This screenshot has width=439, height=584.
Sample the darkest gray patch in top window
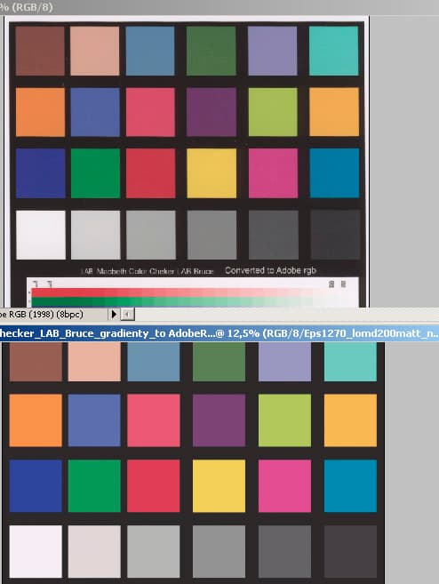pyautogui.click(x=335, y=235)
